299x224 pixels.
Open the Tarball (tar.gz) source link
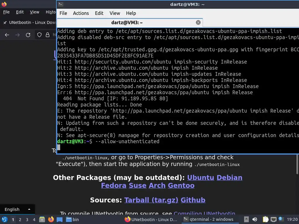pos(151,200)
